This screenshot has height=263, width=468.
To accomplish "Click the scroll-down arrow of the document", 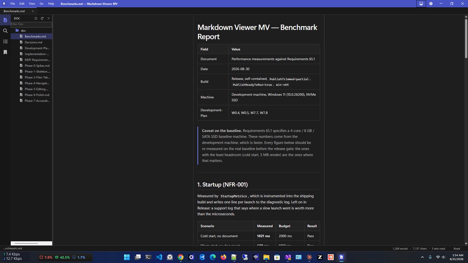I will click(x=466, y=244).
